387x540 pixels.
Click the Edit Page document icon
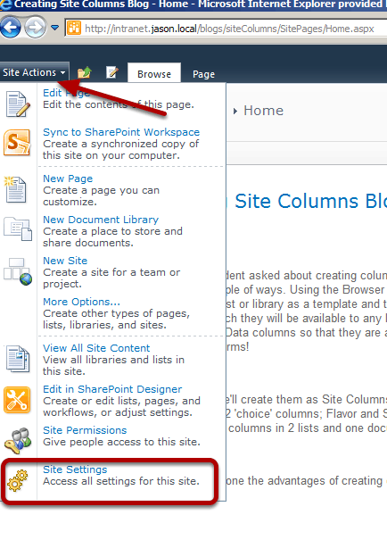18,104
